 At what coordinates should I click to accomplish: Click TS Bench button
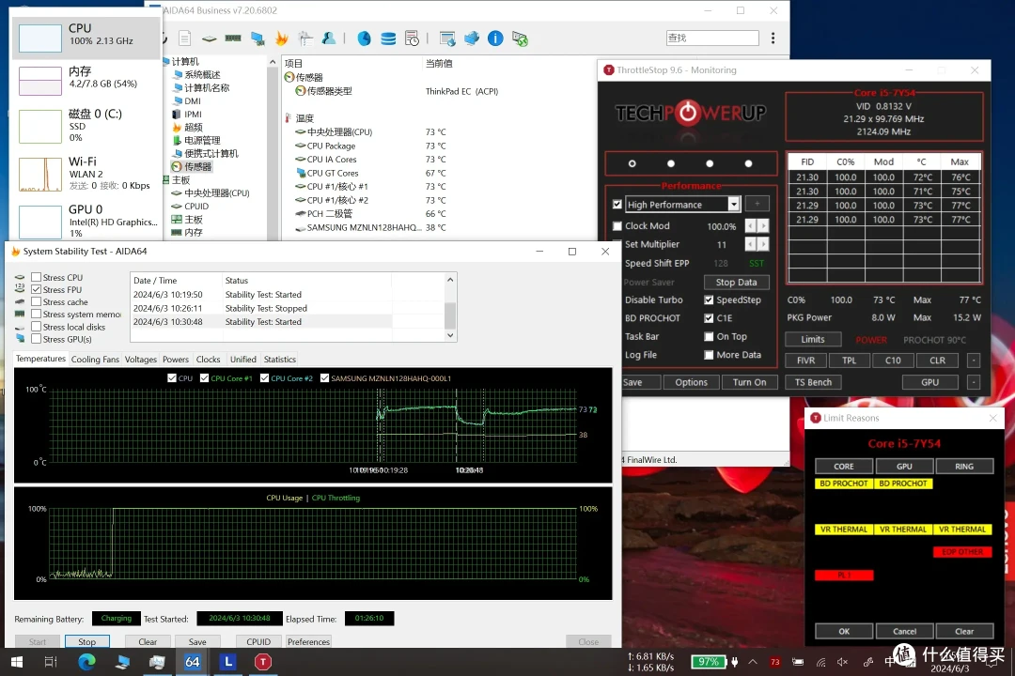click(x=813, y=382)
